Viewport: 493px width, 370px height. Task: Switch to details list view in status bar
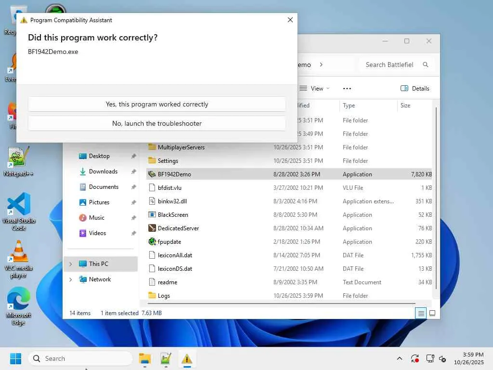point(421,313)
